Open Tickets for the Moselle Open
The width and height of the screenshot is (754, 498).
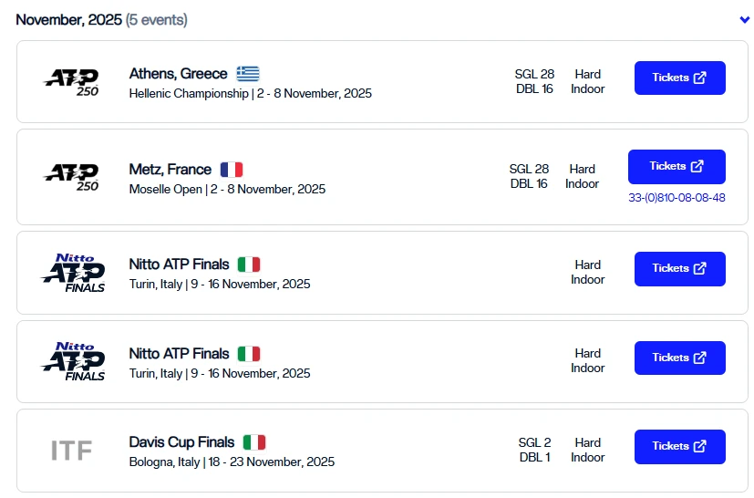677,167
